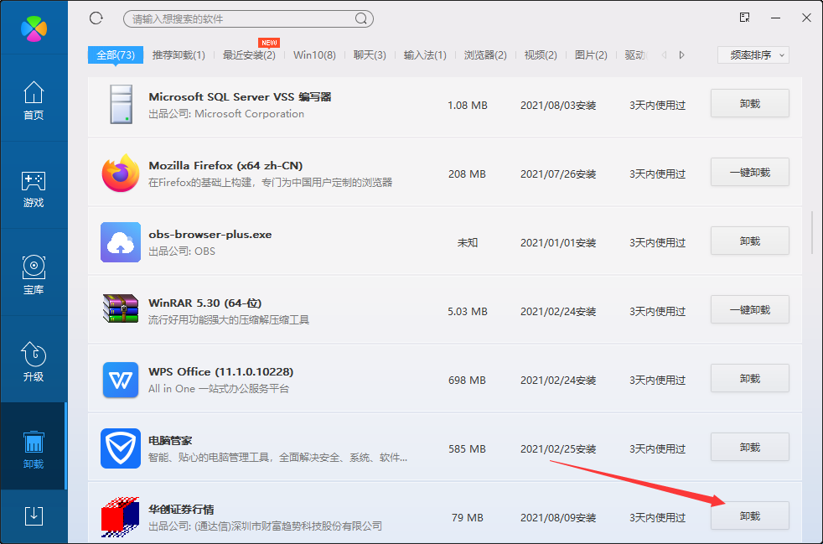
Task: Go to the 游戏 games section
Action: (x=34, y=189)
